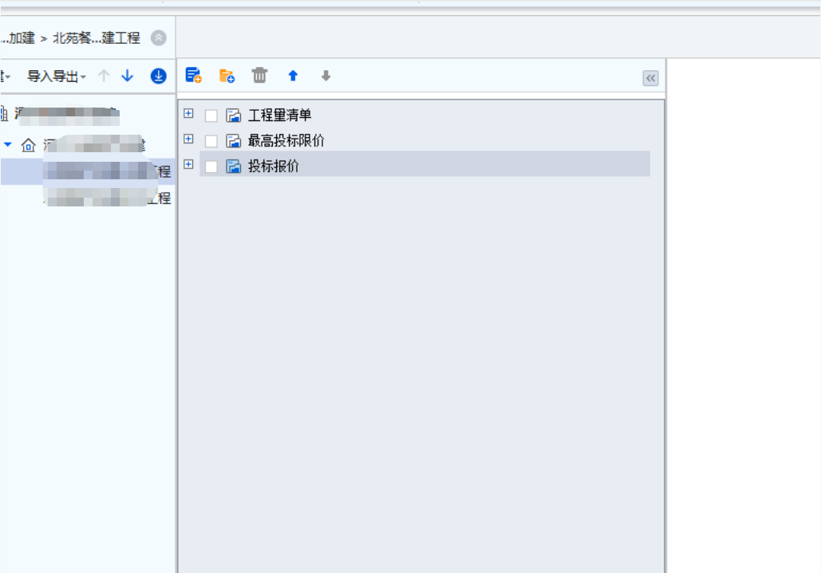The height and width of the screenshot is (573, 821).
Task: Click the blue down arrow in left toolbar
Action: pyautogui.click(x=127, y=76)
